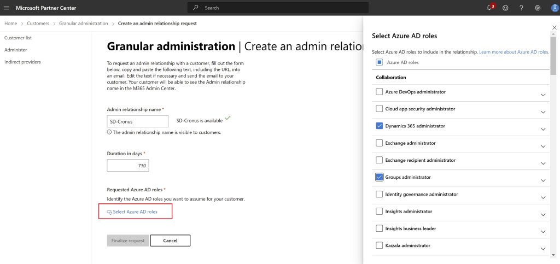Click the Duration in days field
560x264 pixels.
point(128,166)
